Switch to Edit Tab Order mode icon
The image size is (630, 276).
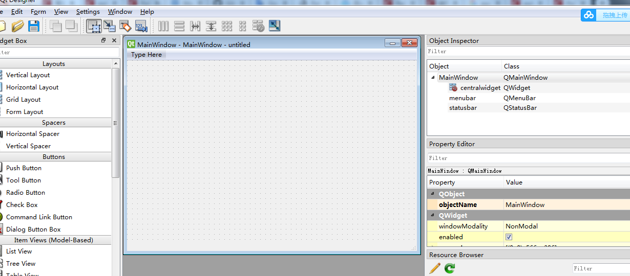pyautogui.click(x=141, y=26)
